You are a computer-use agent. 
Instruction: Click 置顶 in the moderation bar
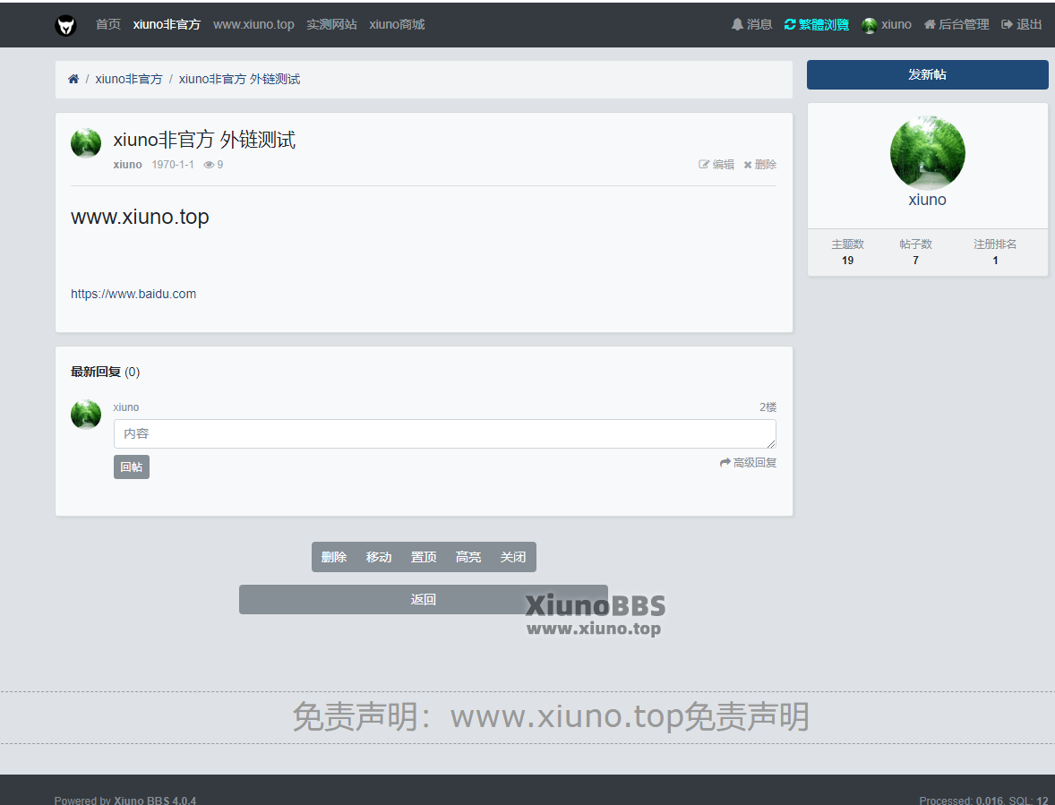pyautogui.click(x=424, y=557)
